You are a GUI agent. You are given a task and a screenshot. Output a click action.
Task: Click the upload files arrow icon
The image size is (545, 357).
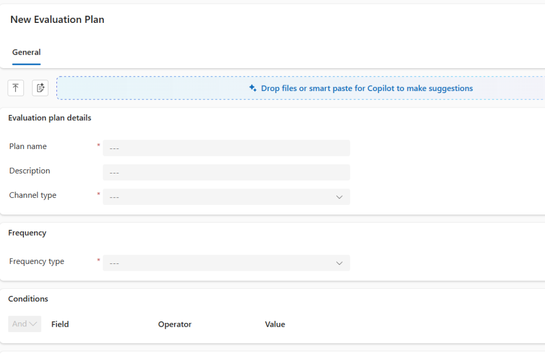pyautogui.click(x=15, y=88)
